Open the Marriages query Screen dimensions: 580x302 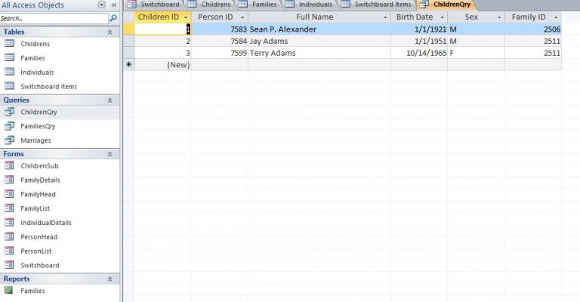(x=35, y=140)
